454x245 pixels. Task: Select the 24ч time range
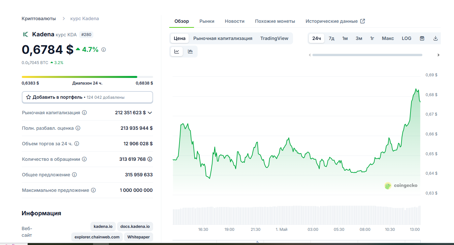[x=317, y=38]
